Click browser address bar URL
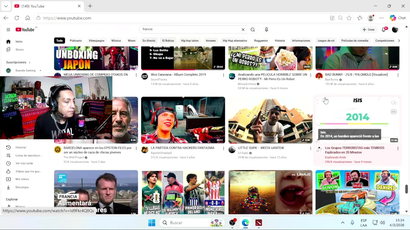 pos(67,18)
